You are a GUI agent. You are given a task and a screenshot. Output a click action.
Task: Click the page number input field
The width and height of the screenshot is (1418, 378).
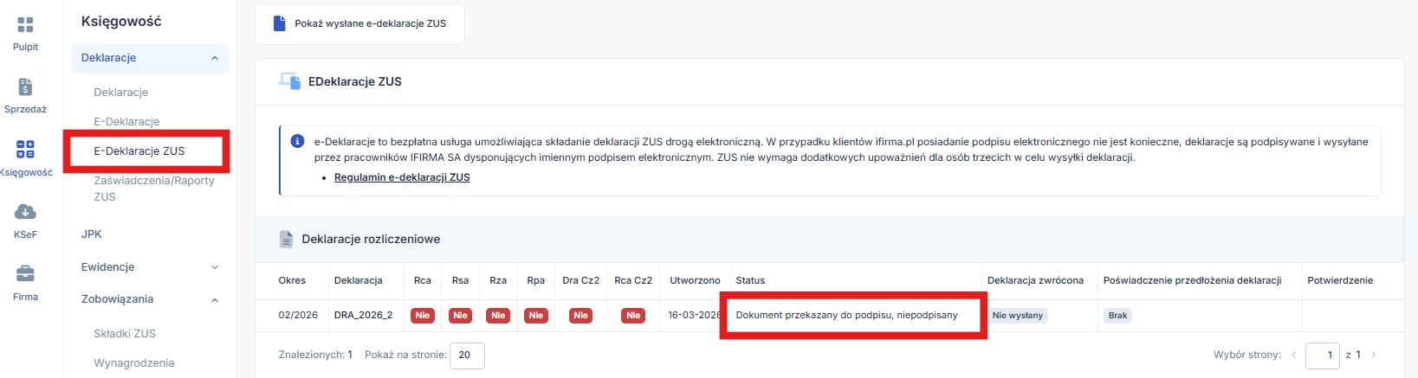click(1322, 355)
